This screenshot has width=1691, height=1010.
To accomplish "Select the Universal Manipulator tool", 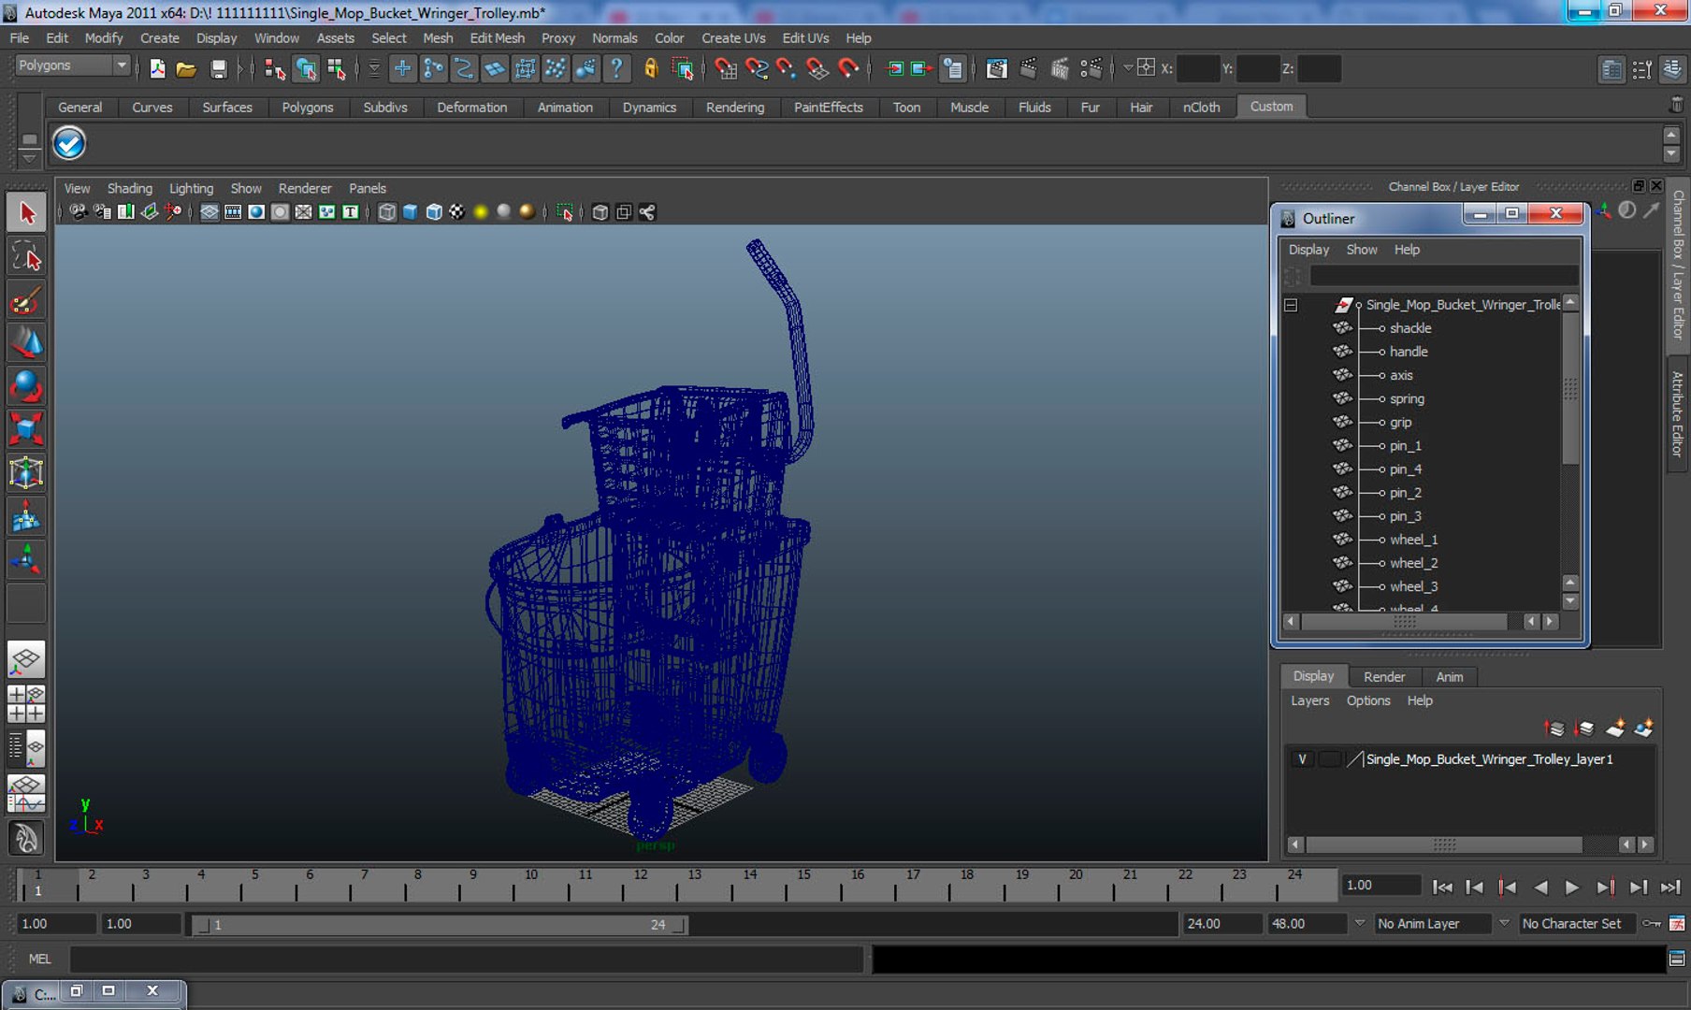I will pos(26,472).
